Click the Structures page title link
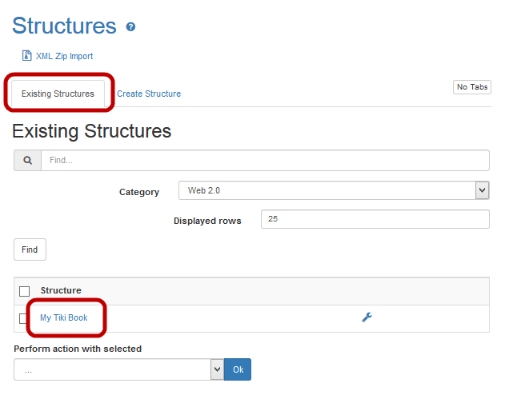Image resolution: width=505 pixels, height=395 pixels. (x=64, y=26)
